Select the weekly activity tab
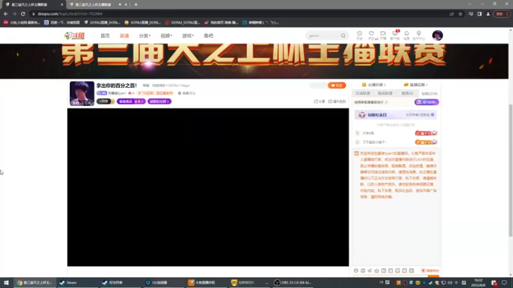The image size is (513, 288). click(385, 93)
